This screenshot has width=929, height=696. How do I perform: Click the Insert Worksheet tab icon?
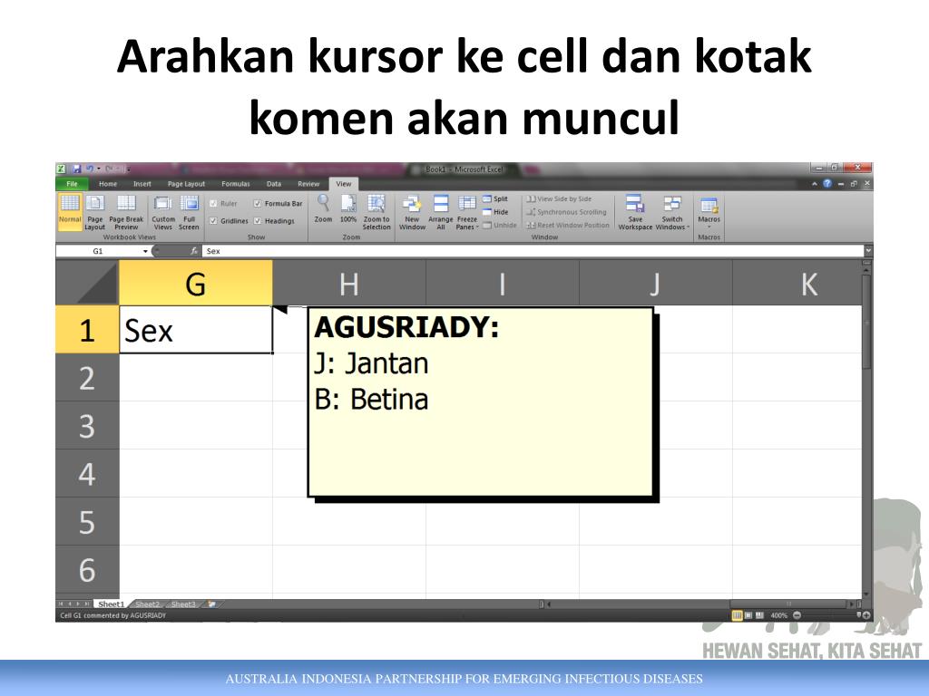(212, 604)
